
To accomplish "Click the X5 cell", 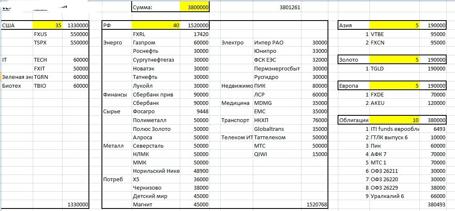I will click(x=156, y=180).
